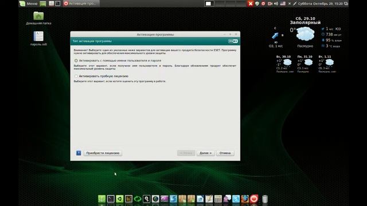Open the text editor notepad dock icon
367x206 pixels.
click(209, 199)
